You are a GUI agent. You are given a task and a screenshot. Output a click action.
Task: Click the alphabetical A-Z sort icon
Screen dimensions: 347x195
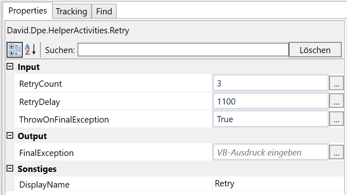(31, 50)
